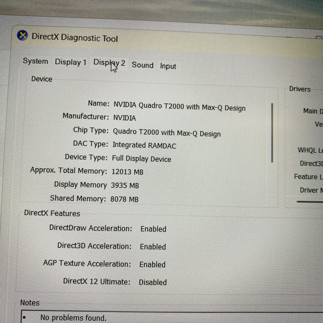This screenshot has height=323, width=323.
Task: Click the "DirectX Features" group heading
Action: tap(52, 213)
